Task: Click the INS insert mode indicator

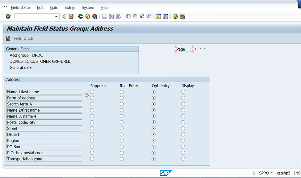Action: coord(297,173)
